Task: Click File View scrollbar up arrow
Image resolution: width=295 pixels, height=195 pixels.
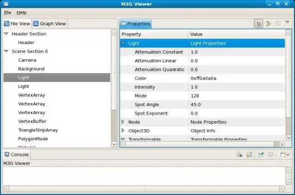Action: pos(114,32)
